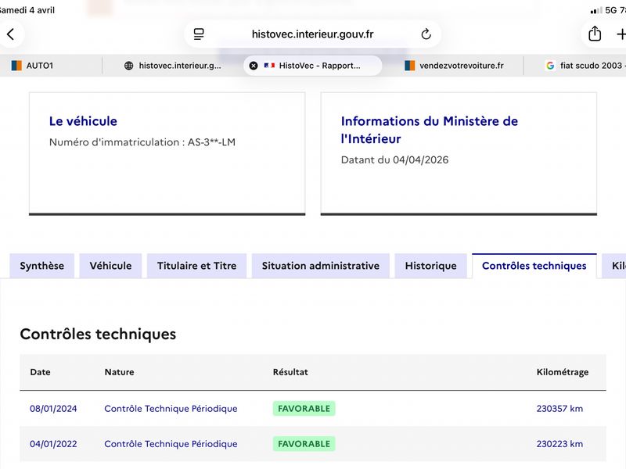
Task: Open the Share sheet icon
Action: 595,34
